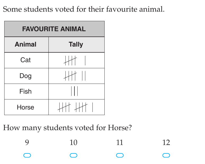Click the tally marks for Cat
Viewport: 205px width, 164px height.
point(74,61)
